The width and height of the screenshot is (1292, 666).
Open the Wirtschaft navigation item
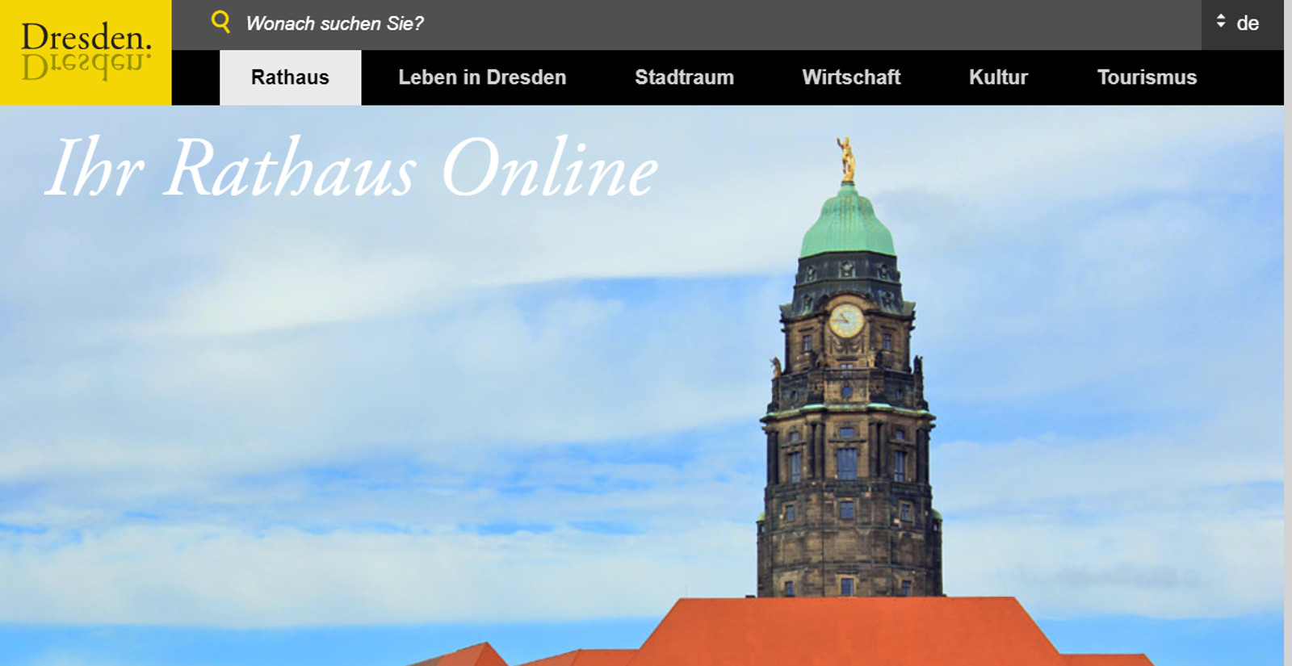[x=851, y=77]
